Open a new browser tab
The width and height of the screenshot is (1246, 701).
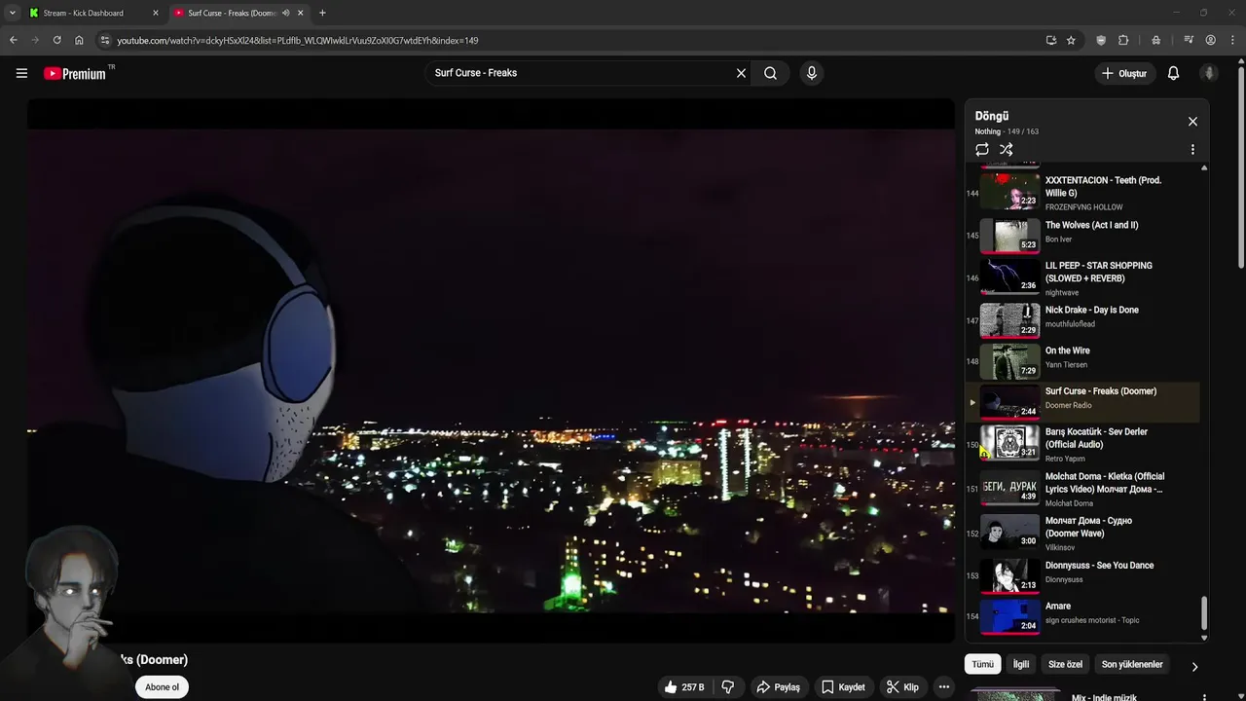(322, 13)
